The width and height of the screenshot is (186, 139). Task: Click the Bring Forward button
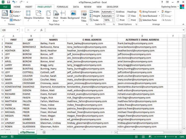pyautogui.click(x=149, y=12)
